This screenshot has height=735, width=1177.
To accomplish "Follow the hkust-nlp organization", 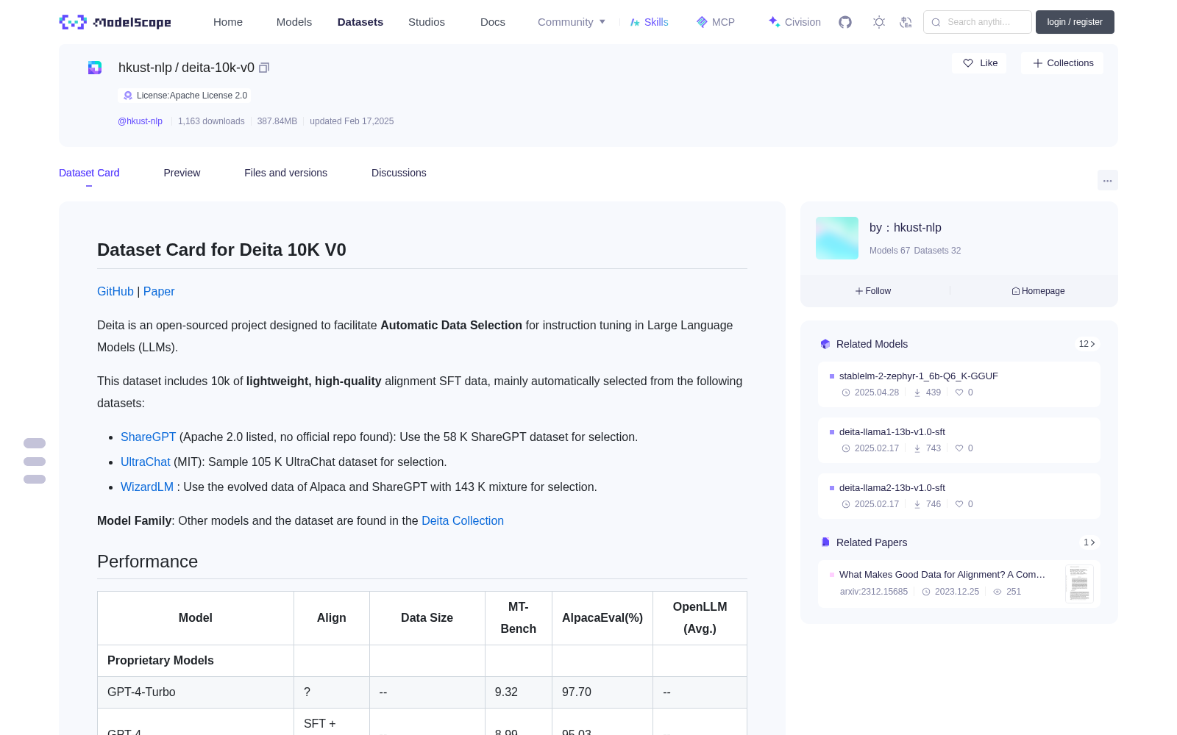I will click(873, 291).
